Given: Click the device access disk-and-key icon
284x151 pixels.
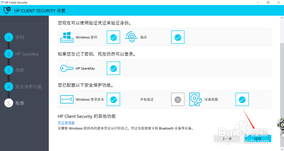Looking at the screenshot, I should 195,99.
